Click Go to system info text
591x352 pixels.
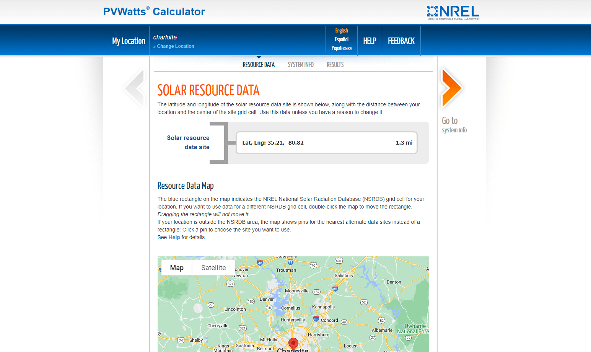tap(454, 125)
